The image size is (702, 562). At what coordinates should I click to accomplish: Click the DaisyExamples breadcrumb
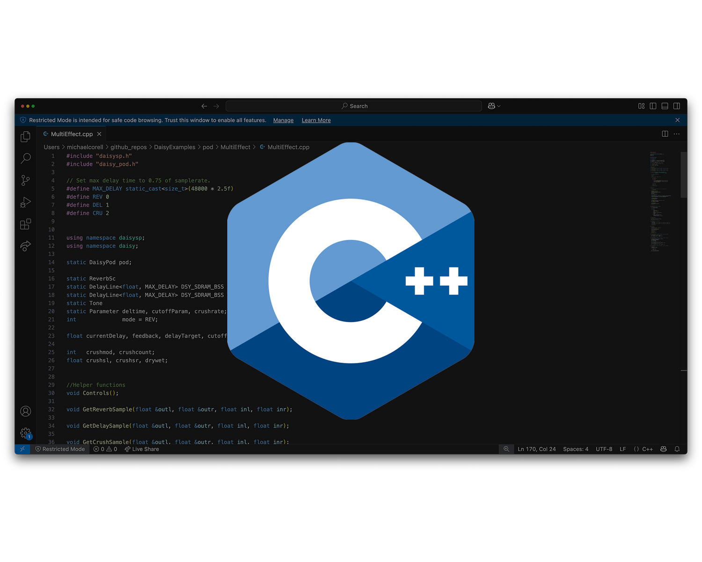[175, 147]
